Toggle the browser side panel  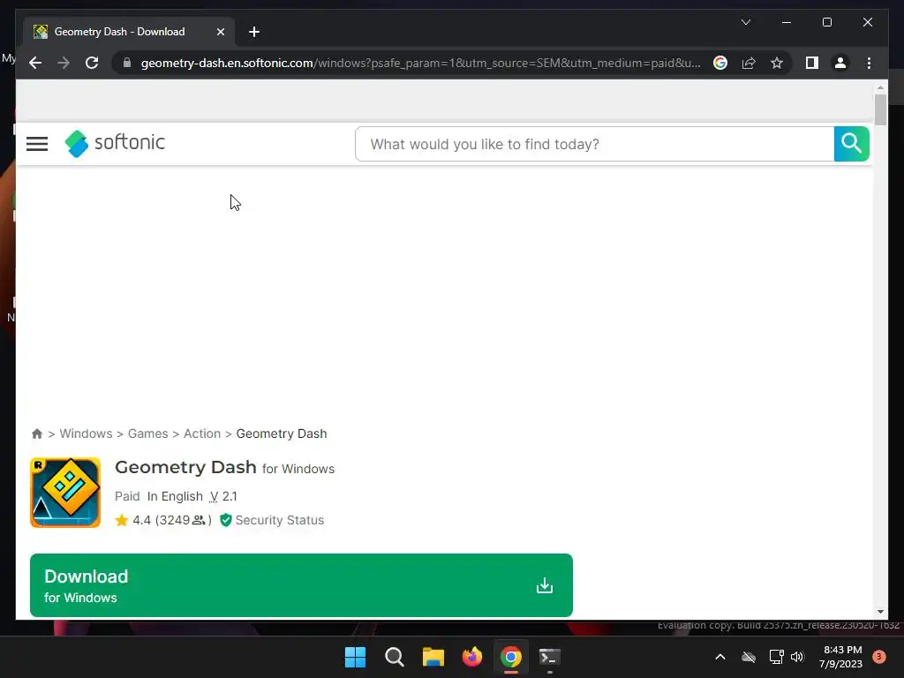coord(812,63)
